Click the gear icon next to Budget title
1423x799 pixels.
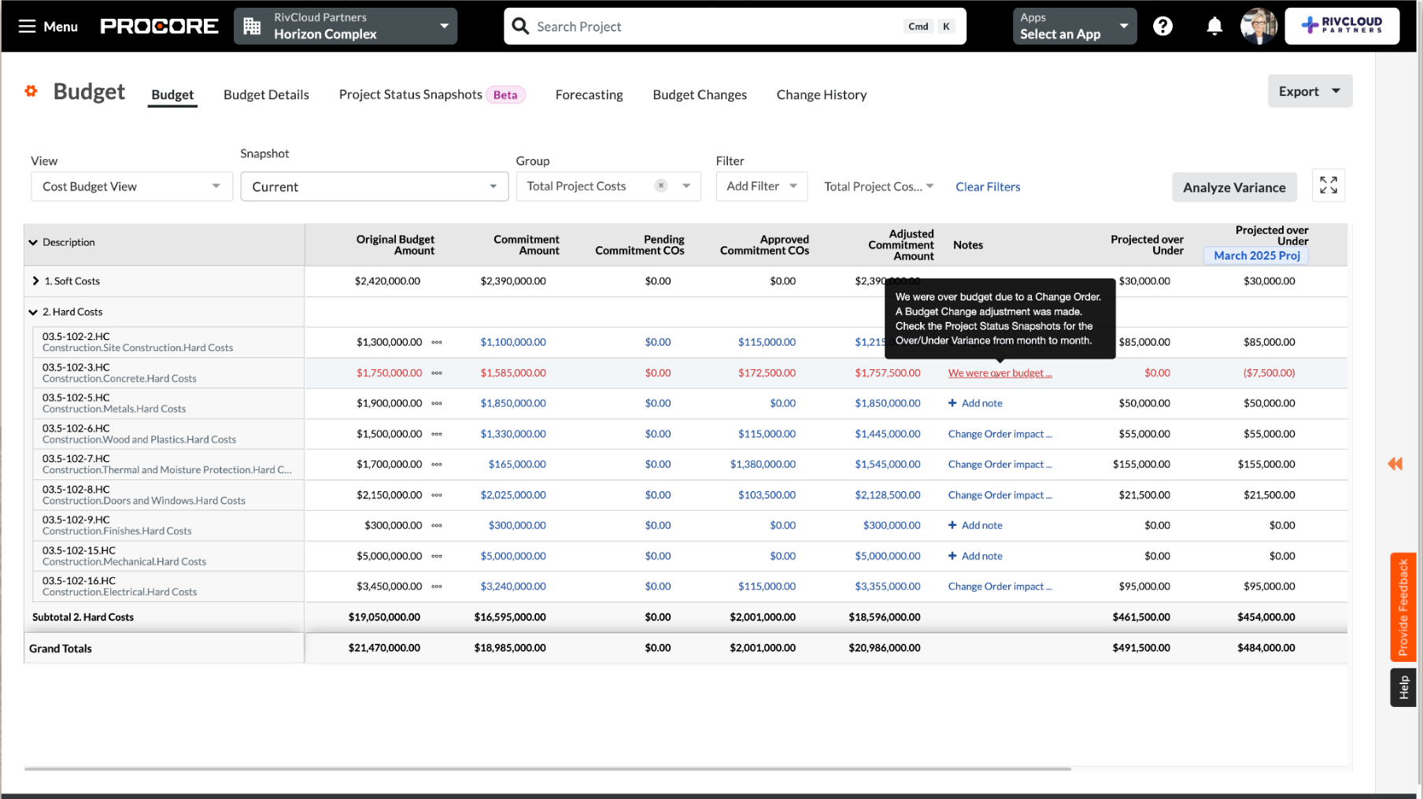[x=31, y=91]
